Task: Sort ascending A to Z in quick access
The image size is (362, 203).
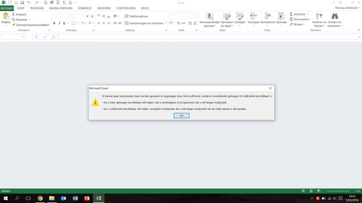Action: (x=64, y=2)
